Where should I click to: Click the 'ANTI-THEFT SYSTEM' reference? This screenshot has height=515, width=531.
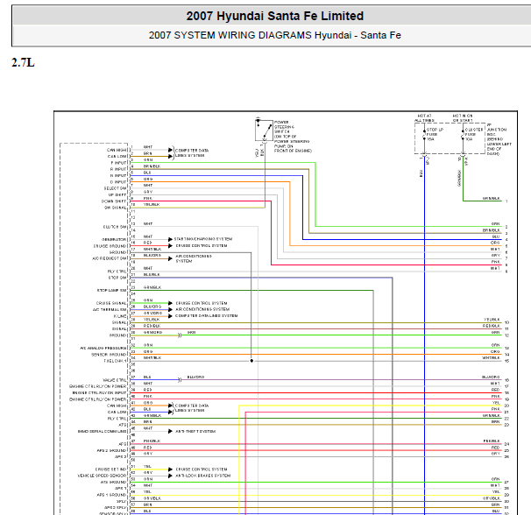(x=195, y=432)
